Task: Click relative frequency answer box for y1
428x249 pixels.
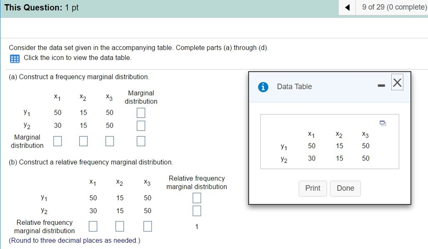Action: (196, 198)
